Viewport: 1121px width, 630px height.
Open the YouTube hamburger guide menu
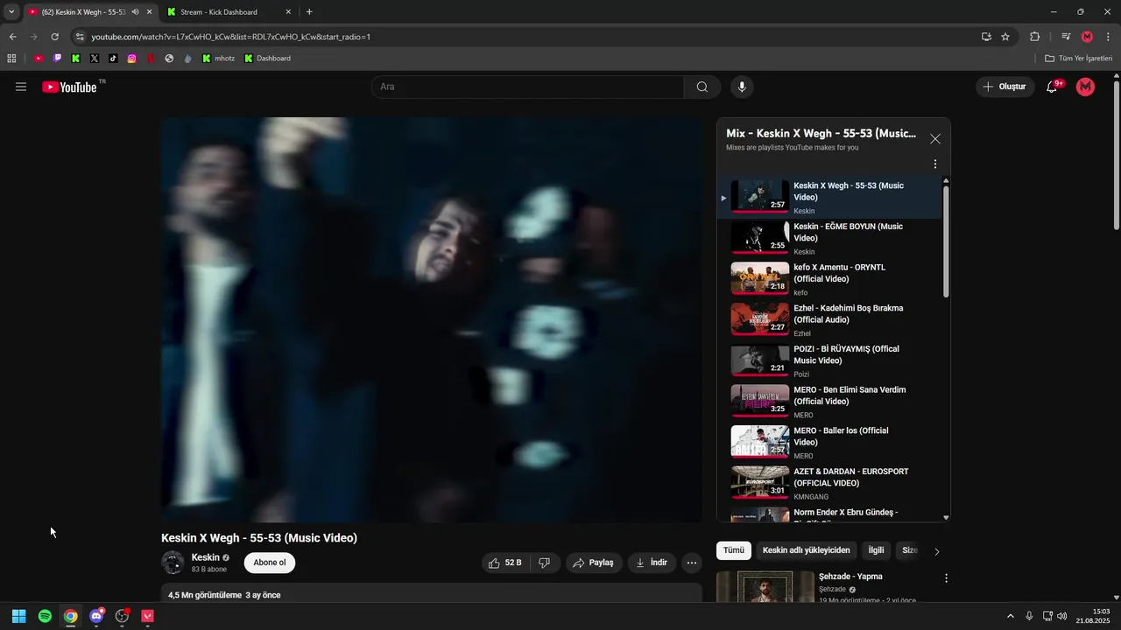coord(21,87)
